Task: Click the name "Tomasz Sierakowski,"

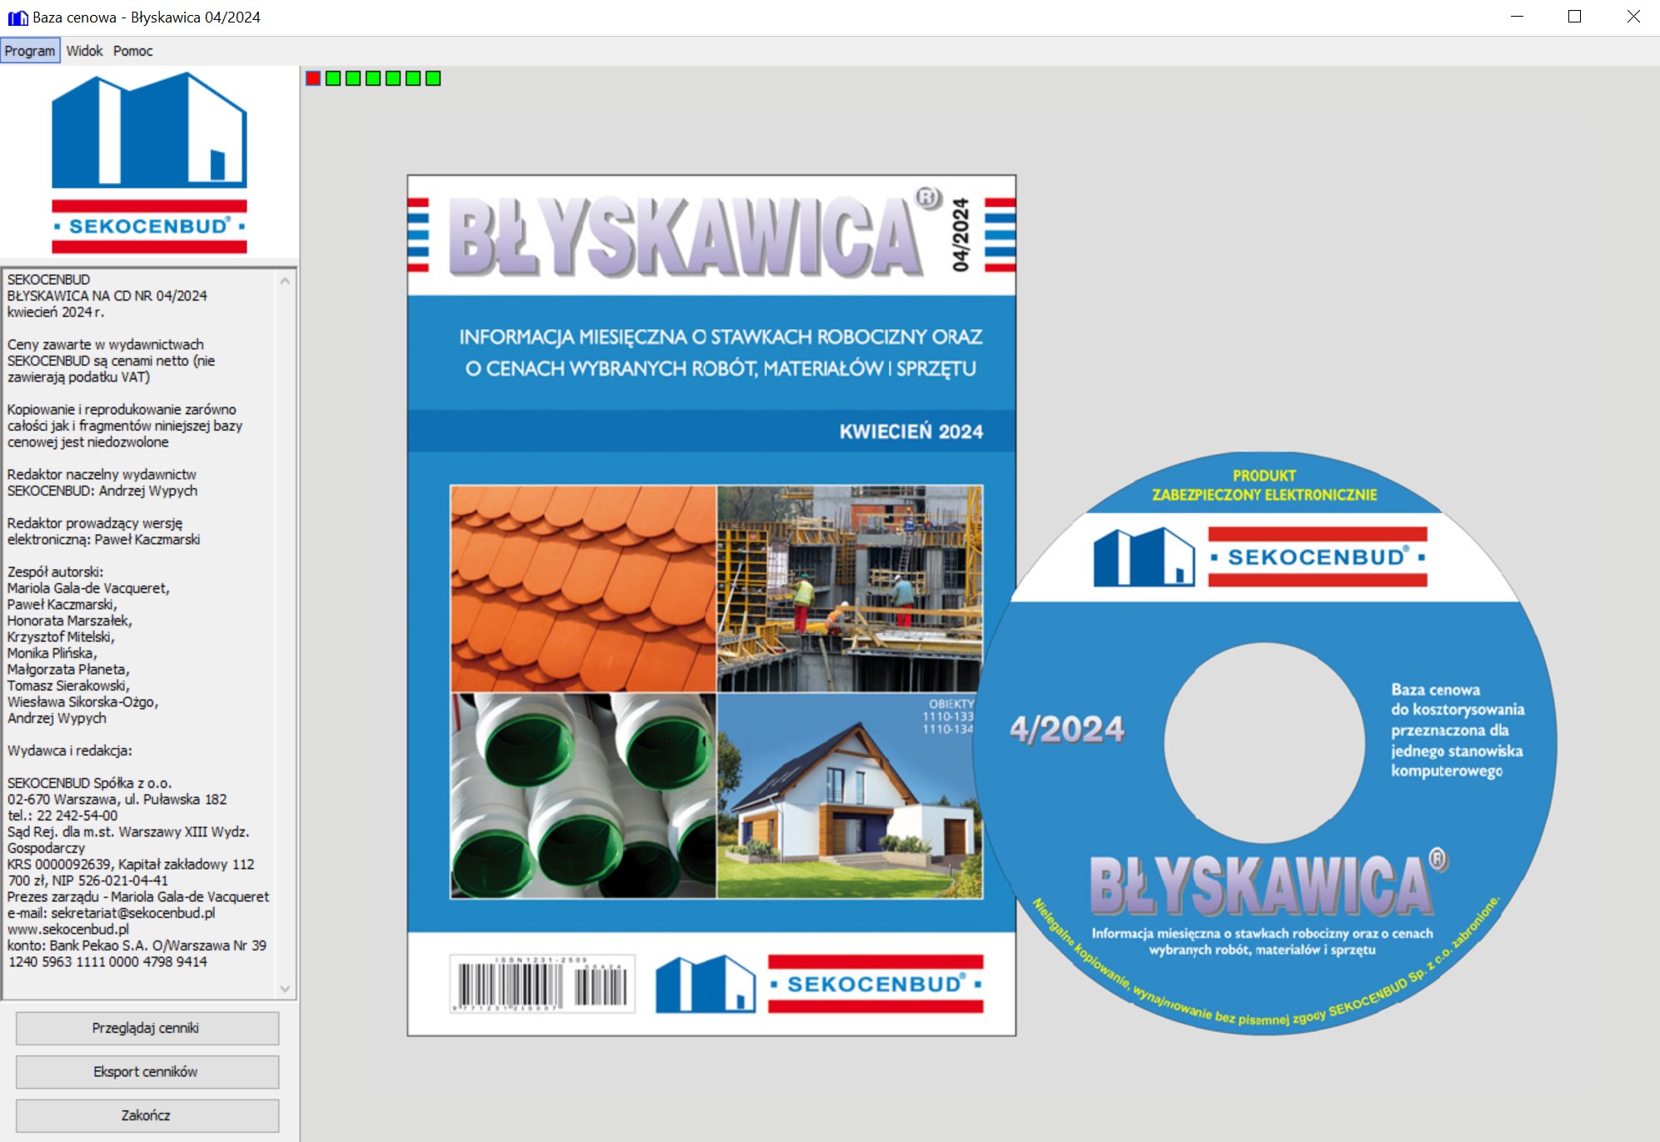Action: 69,686
